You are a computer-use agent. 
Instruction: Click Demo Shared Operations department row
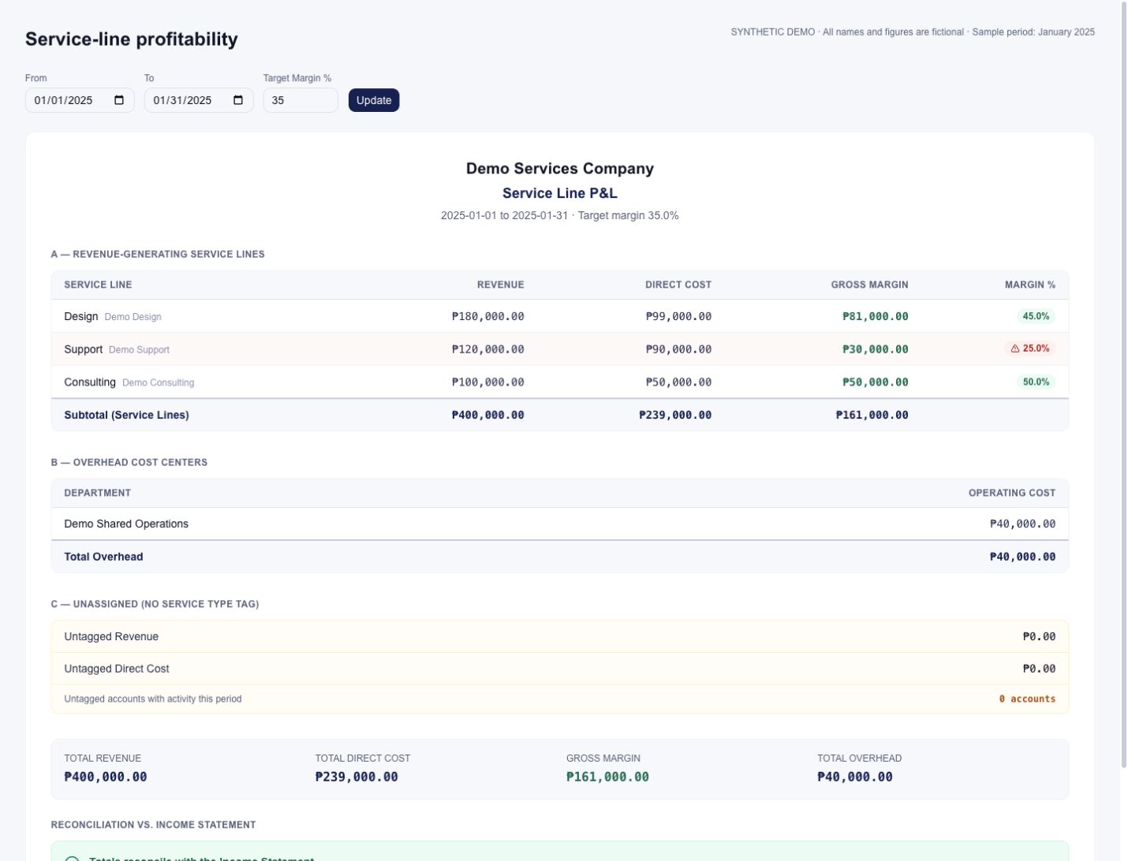coord(560,524)
